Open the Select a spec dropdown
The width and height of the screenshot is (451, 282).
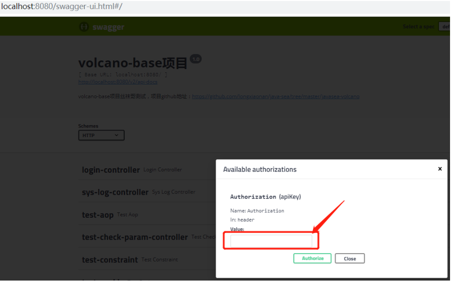[x=444, y=26]
